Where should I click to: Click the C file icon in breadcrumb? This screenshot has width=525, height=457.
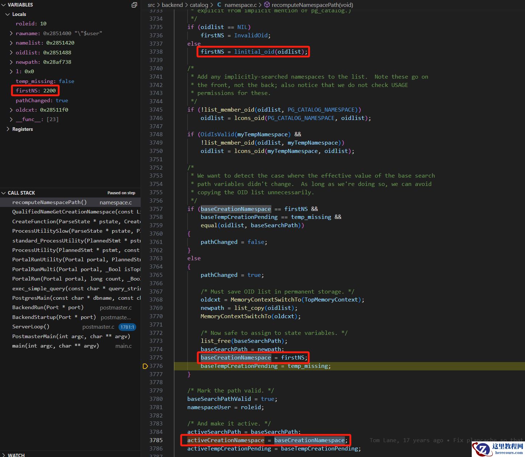[219, 5]
